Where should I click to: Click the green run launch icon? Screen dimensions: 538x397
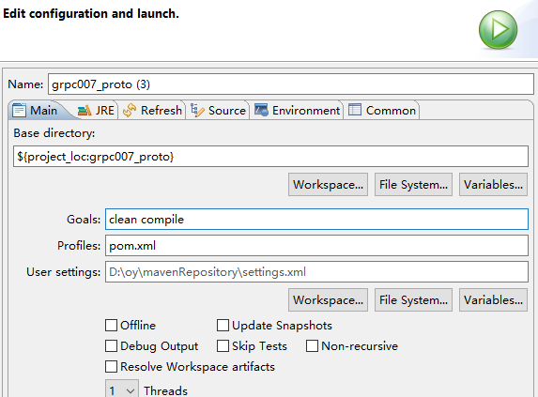click(x=498, y=30)
